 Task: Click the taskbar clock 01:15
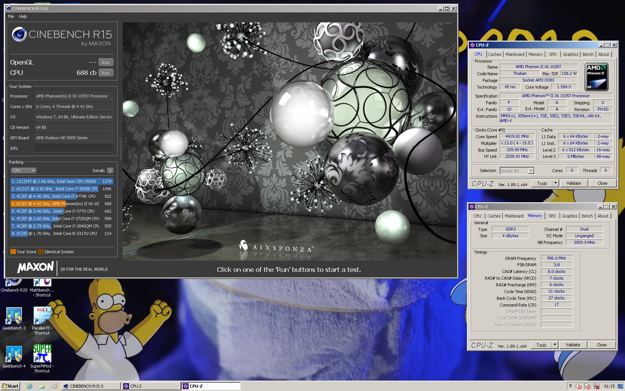[x=609, y=386]
